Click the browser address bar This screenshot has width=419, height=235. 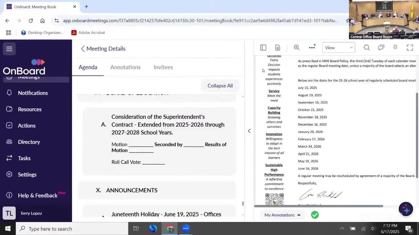click(201, 21)
